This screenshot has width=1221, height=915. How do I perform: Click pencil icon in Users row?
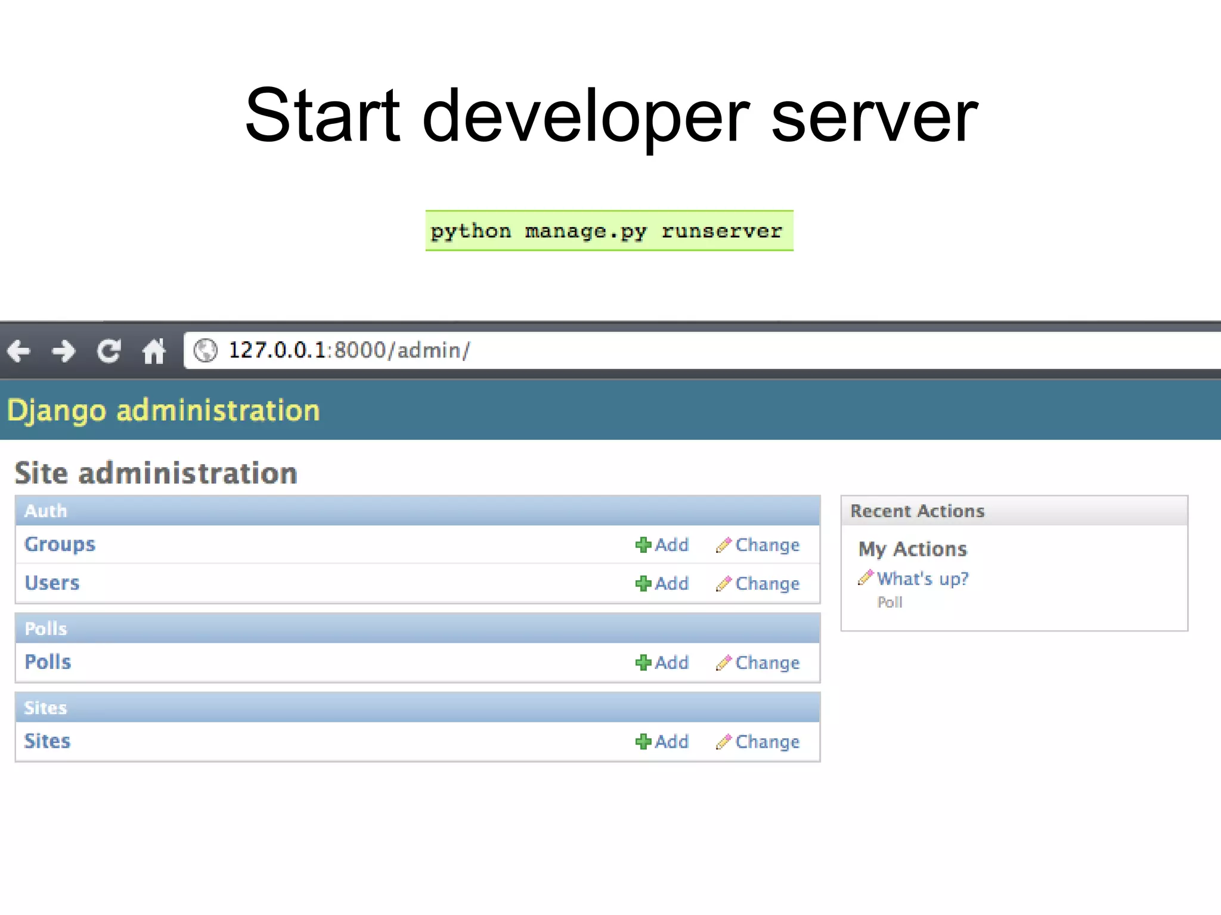click(x=724, y=583)
